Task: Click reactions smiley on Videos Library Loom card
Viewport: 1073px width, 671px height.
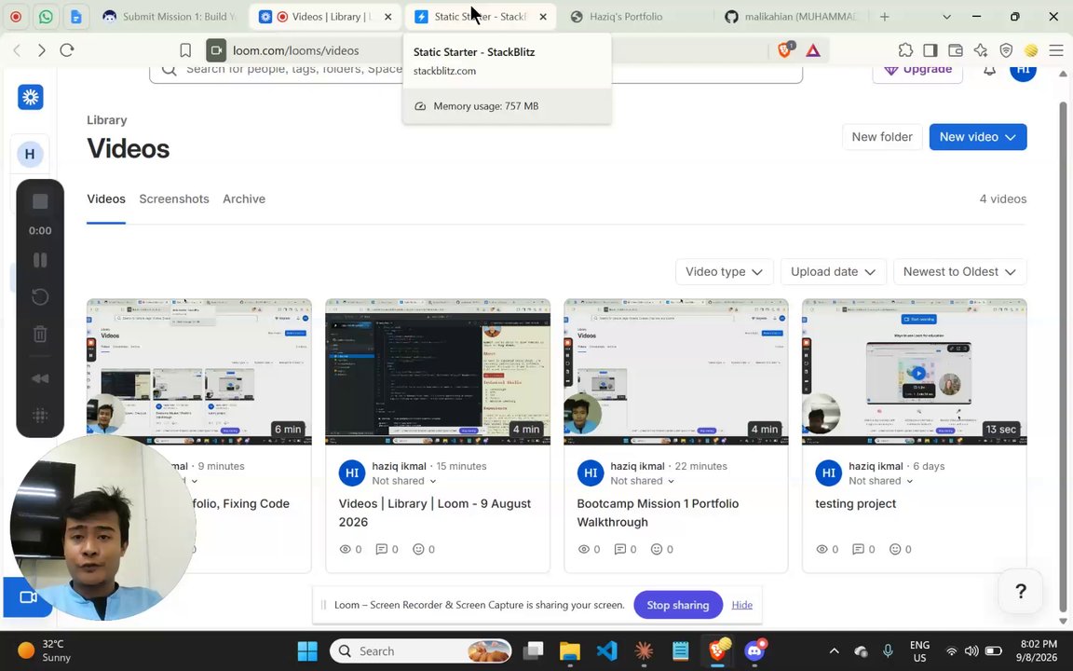Action: click(x=419, y=549)
